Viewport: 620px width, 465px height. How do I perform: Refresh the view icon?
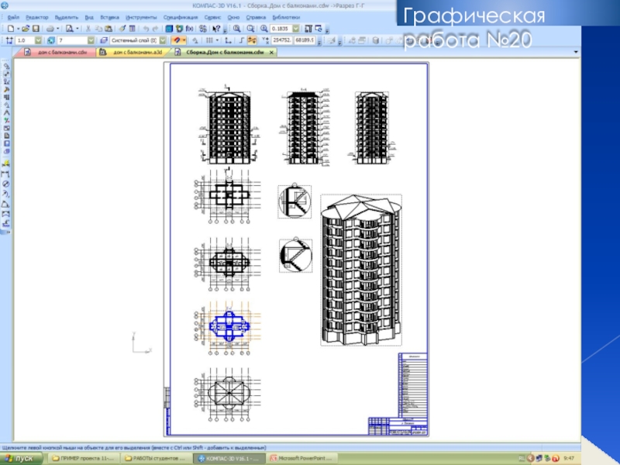pyautogui.click(x=319, y=29)
